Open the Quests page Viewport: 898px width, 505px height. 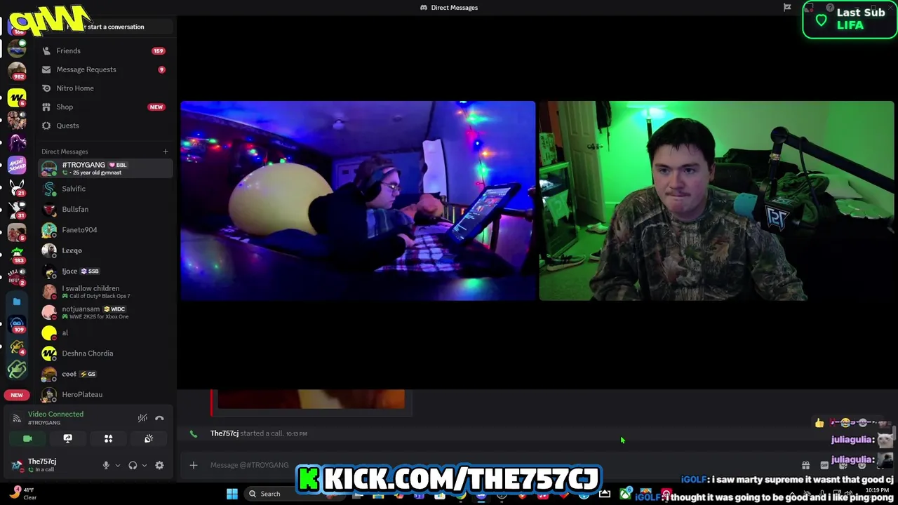(105, 126)
